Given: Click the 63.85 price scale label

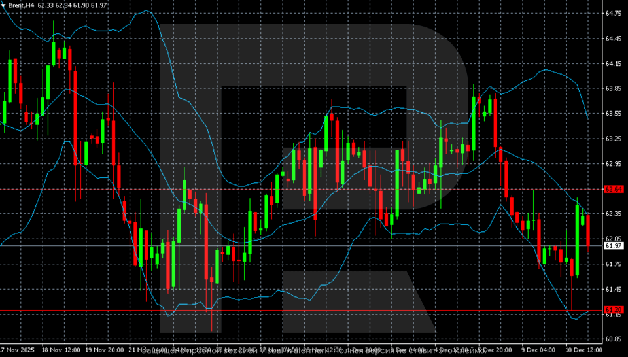Looking at the screenshot, I should coord(613,88).
